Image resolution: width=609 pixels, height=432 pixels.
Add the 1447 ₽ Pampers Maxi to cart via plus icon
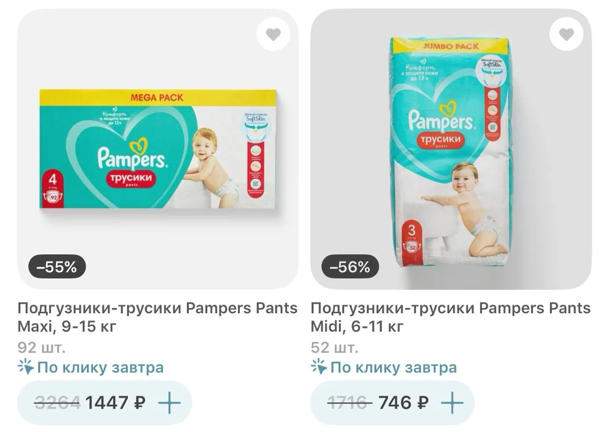(x=169, y=403)
